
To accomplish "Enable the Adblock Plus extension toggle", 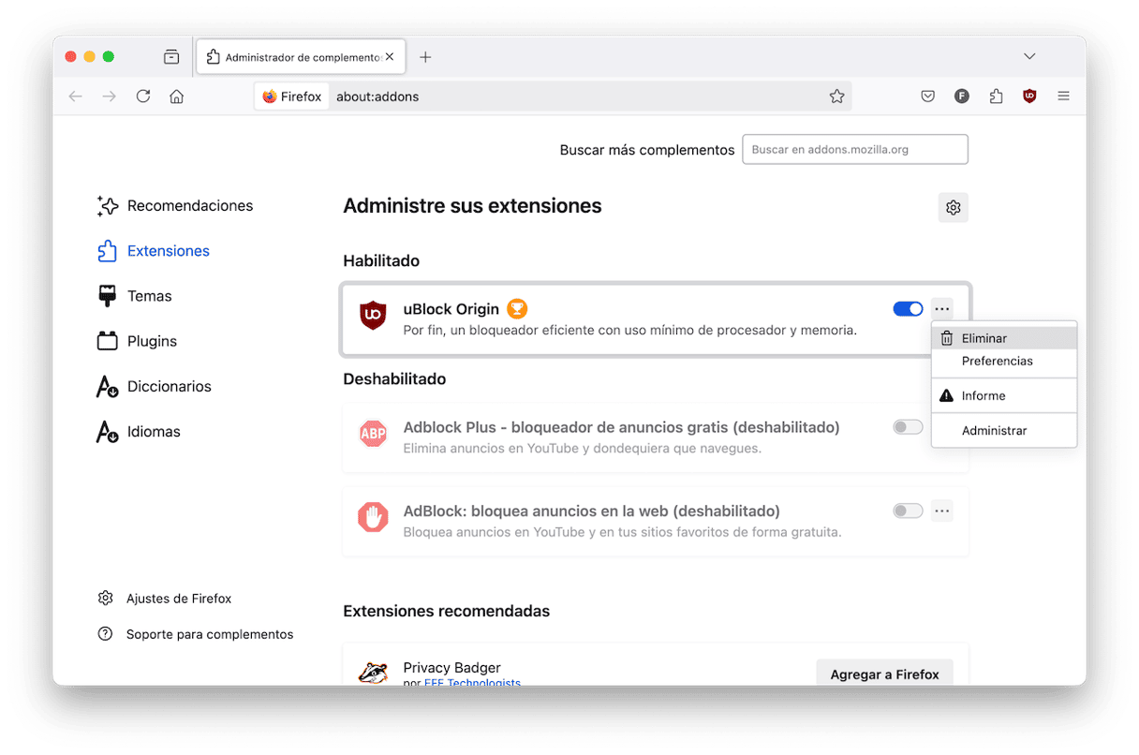I will [908, 427].
